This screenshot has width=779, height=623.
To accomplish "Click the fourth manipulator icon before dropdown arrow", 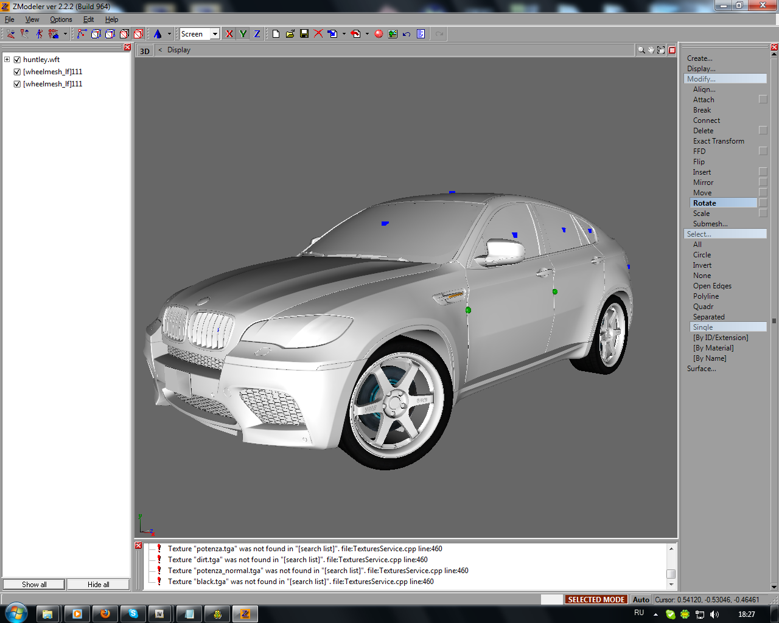I will coord(54,34).
